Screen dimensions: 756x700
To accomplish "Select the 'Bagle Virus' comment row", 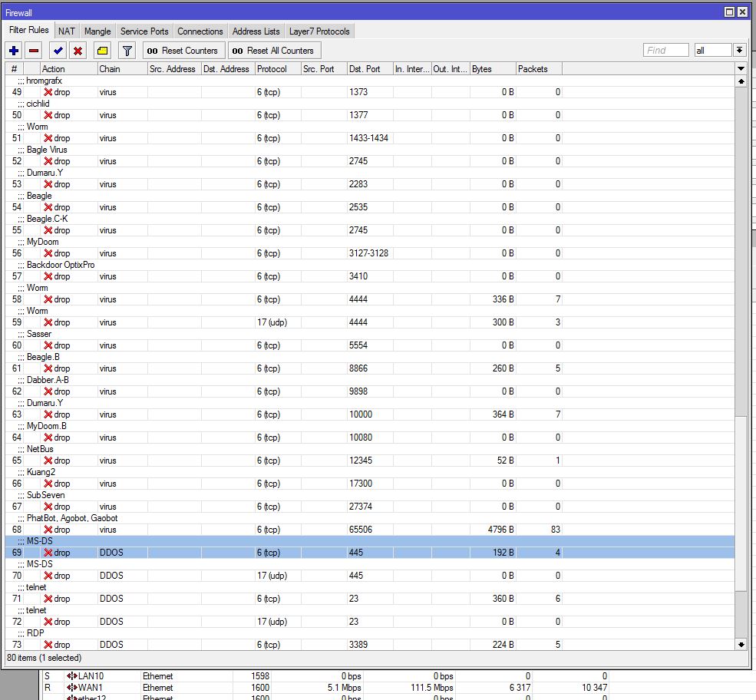I will tap(370, 150).
